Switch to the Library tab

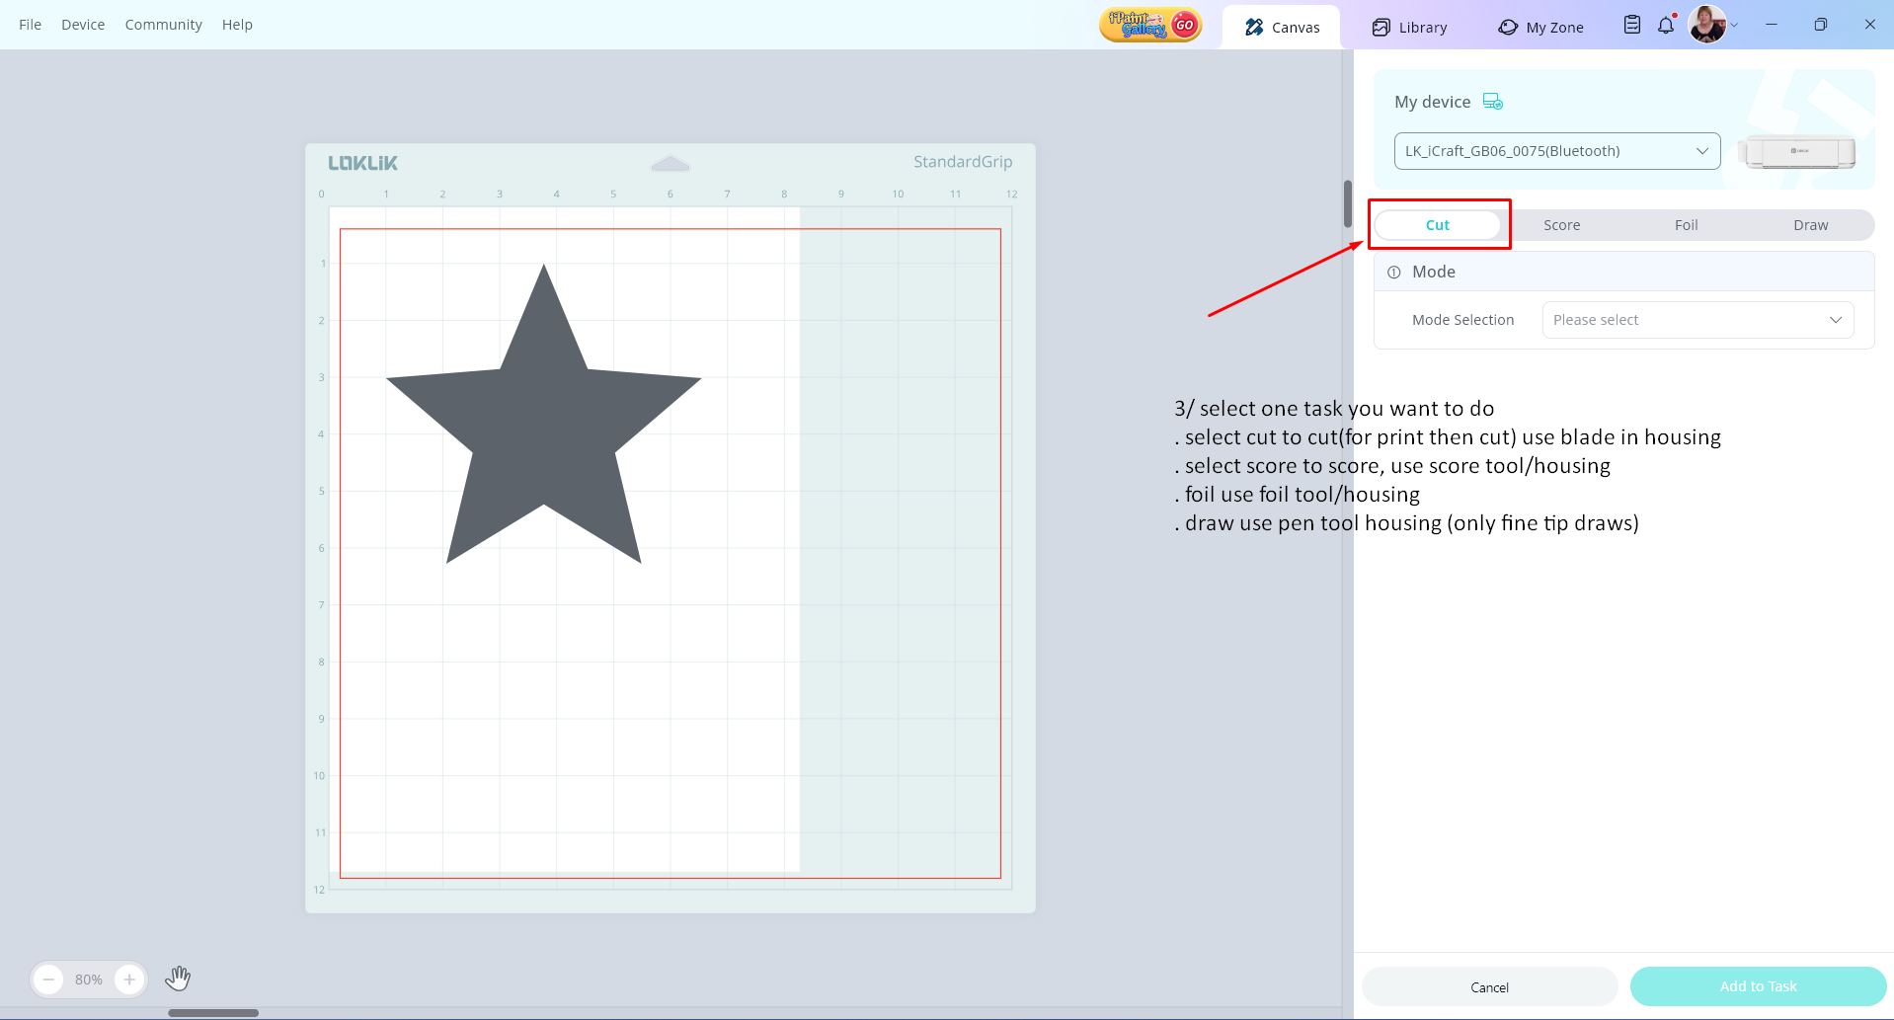1409,28
